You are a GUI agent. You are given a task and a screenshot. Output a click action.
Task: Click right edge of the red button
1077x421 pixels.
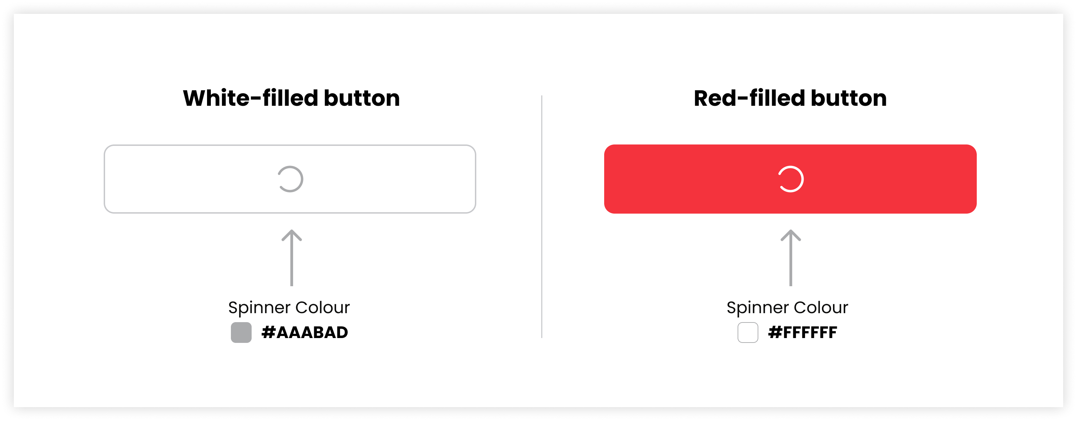tap(975, 179)
